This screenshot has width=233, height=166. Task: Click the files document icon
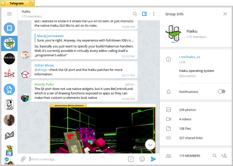click(x=169, y=128)
